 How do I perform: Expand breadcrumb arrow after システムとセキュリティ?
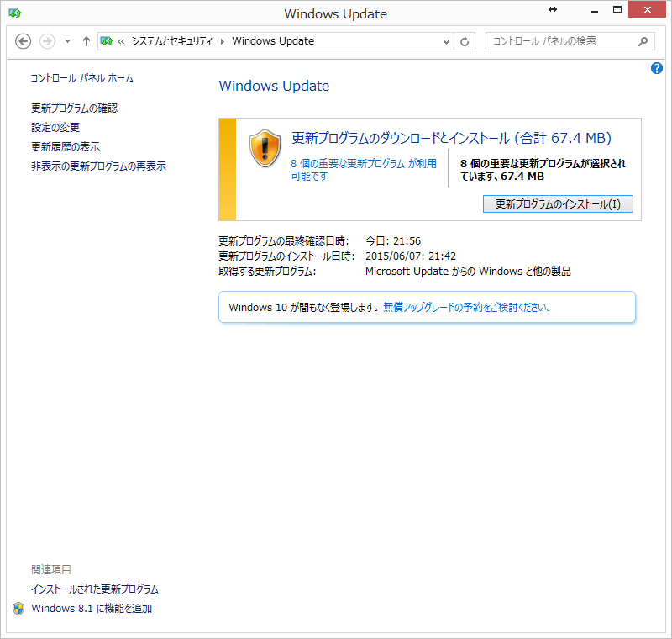coord(222,41)
